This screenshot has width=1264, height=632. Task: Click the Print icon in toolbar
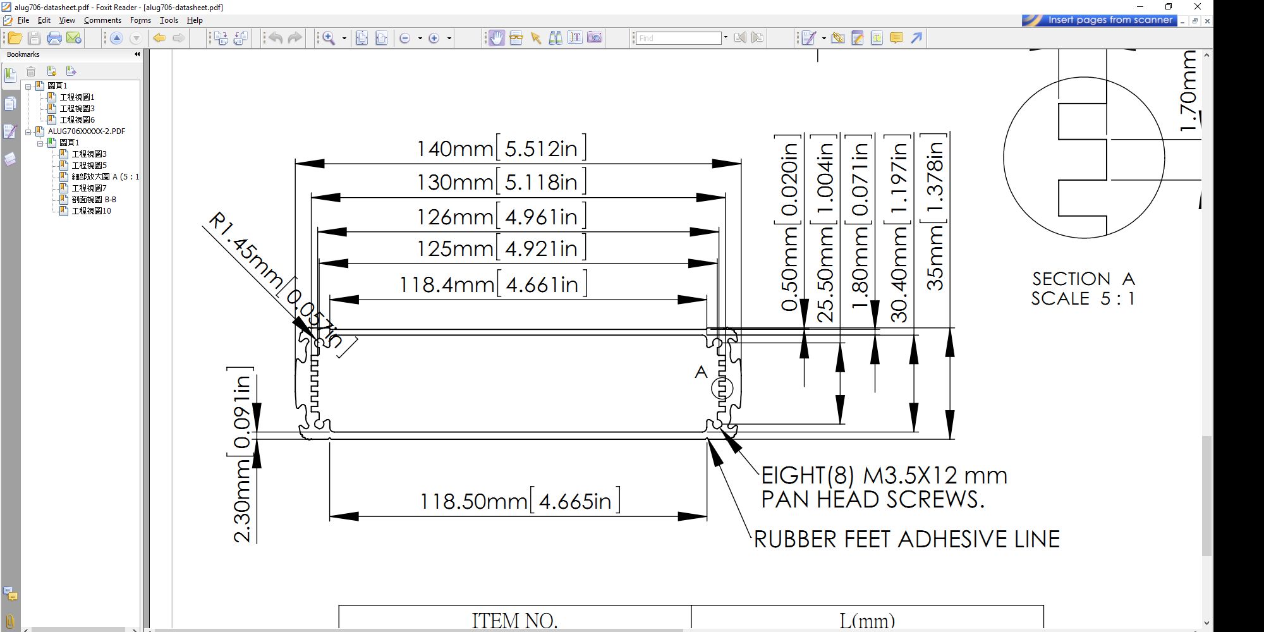54,38
